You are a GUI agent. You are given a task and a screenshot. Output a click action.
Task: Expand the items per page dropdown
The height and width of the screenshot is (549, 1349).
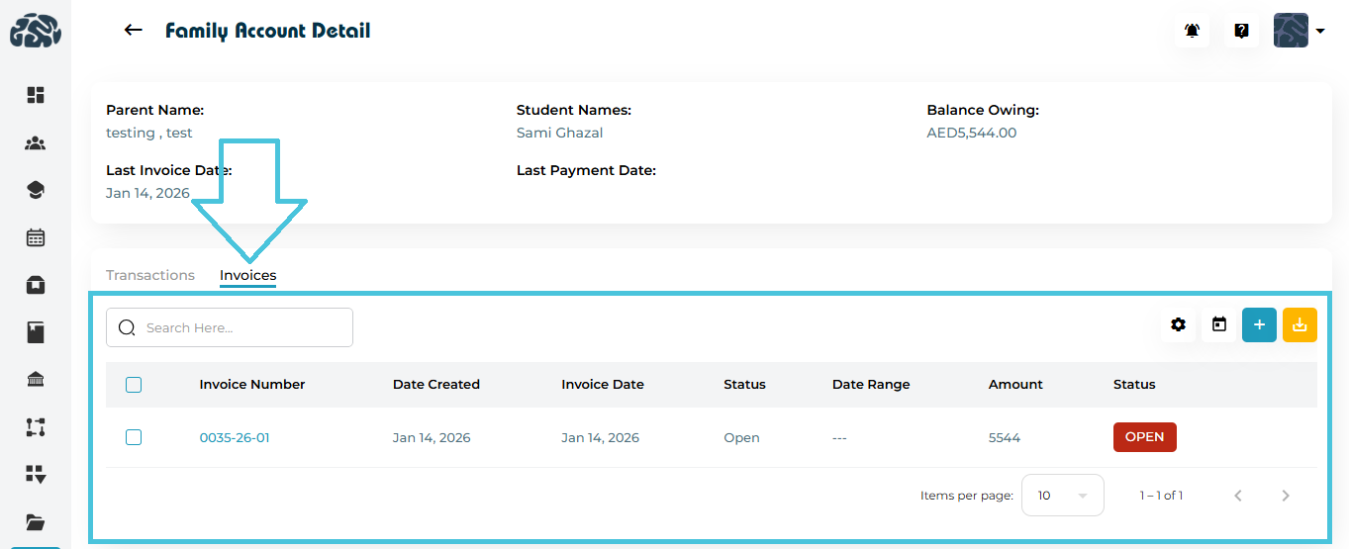point(1062,496)
